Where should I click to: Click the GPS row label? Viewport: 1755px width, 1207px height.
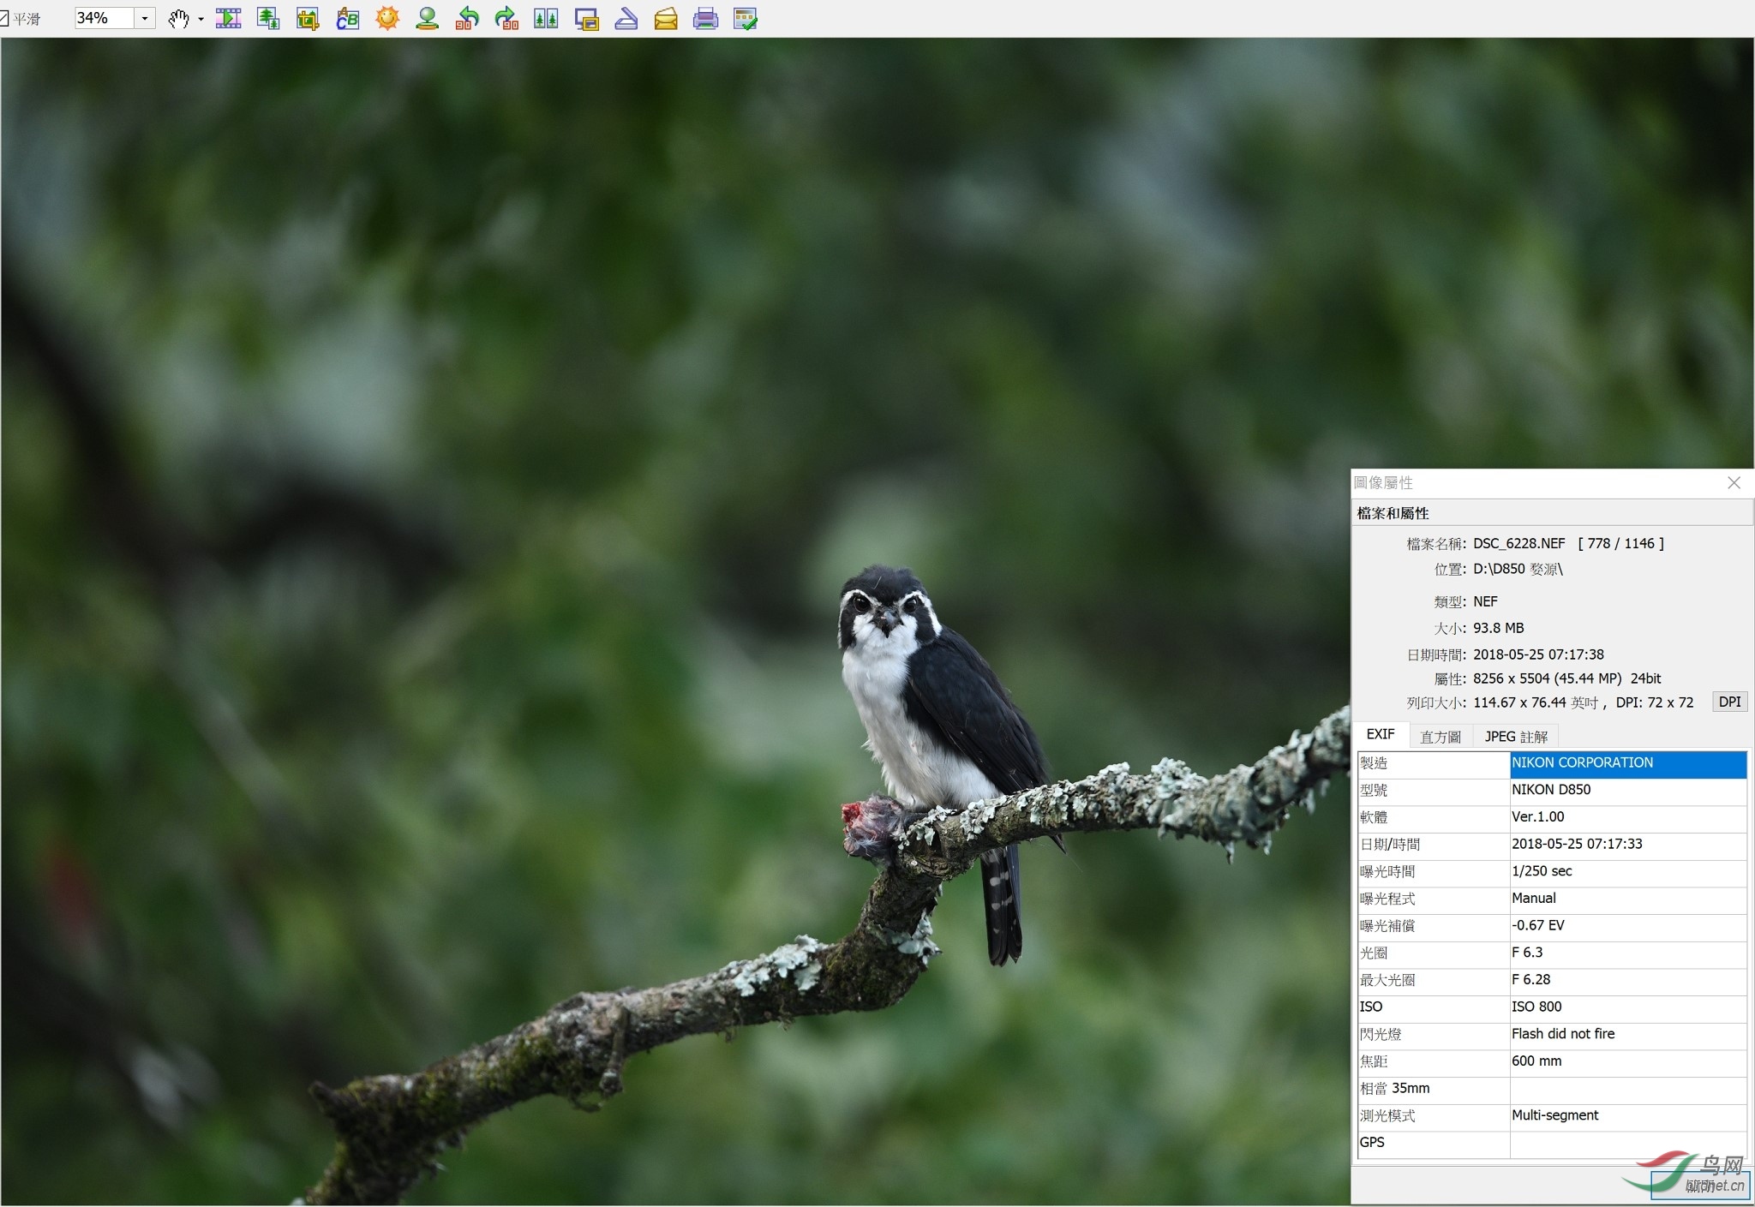[x=1372, y=1143]
